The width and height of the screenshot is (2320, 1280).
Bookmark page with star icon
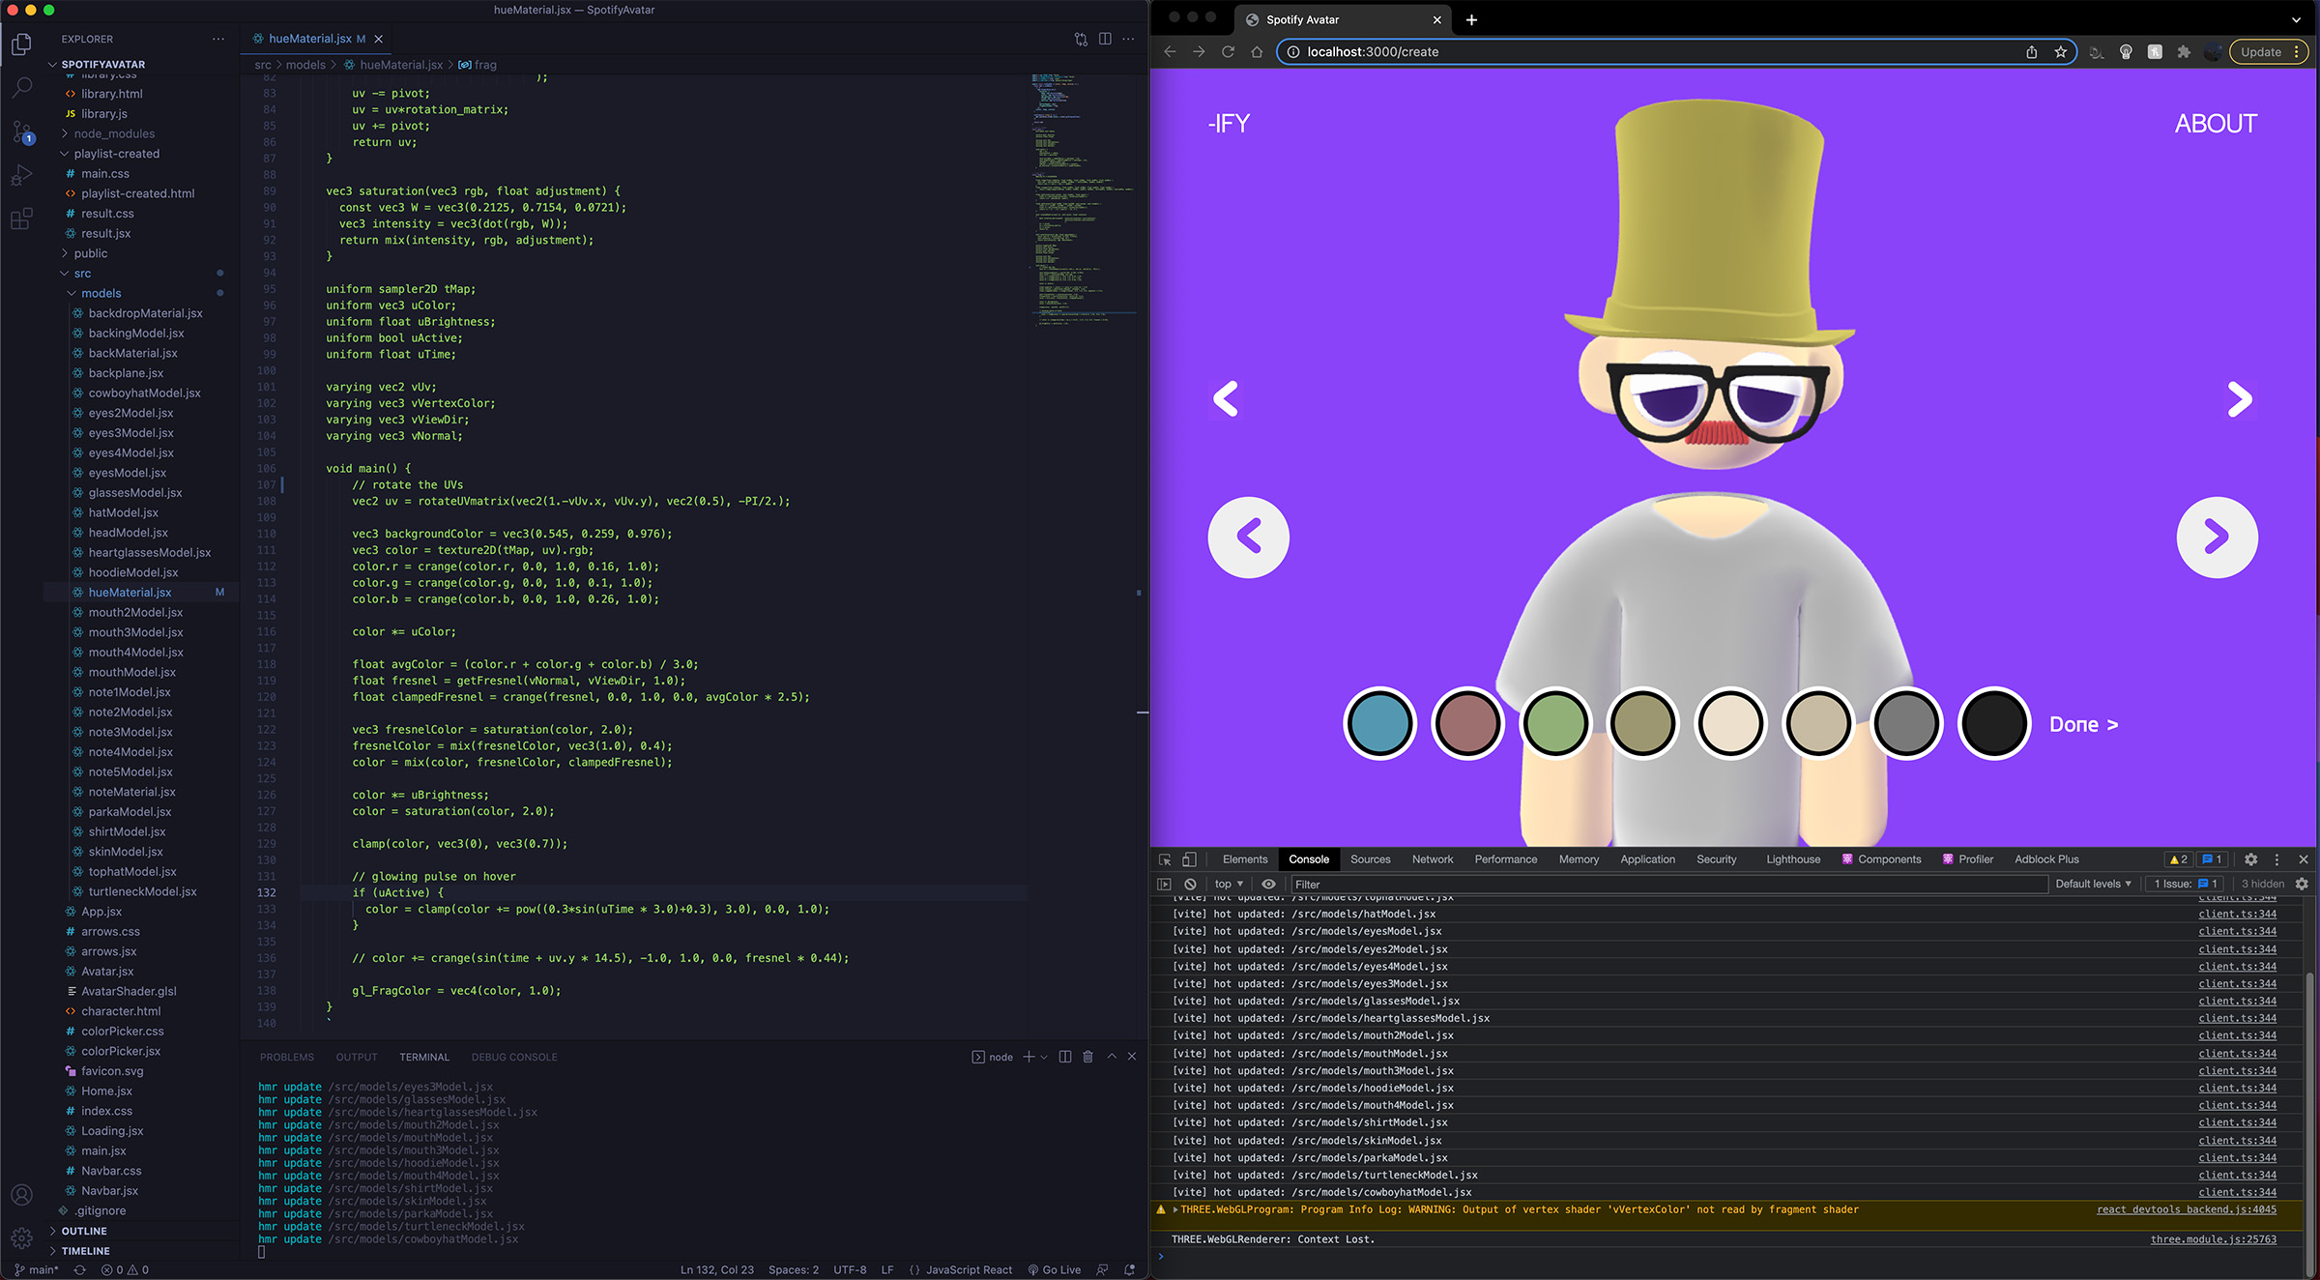2061,52
